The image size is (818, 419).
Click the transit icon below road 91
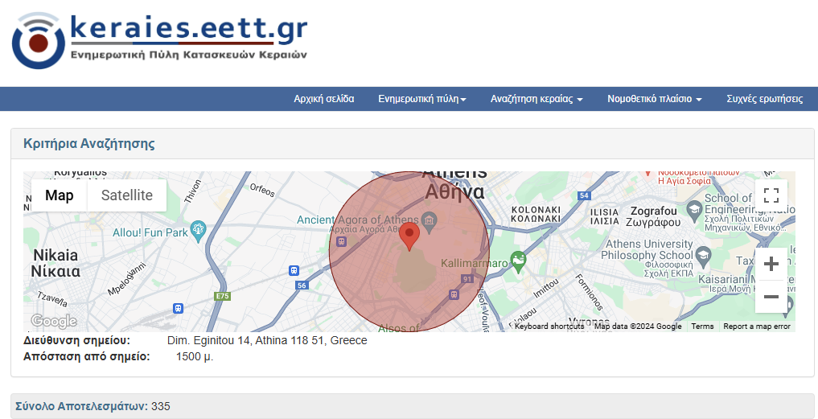454,295
